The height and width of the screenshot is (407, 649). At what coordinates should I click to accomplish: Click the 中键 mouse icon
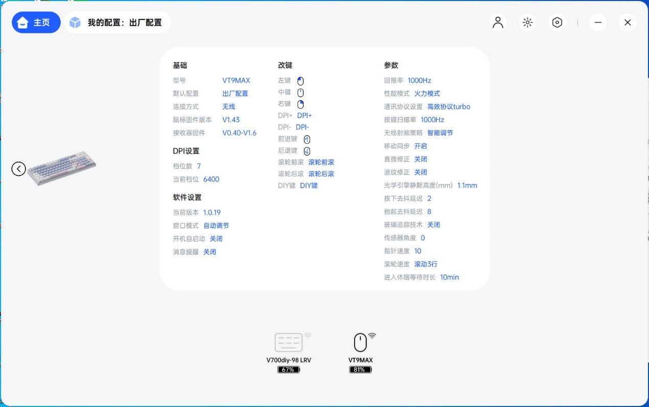click(x=300, y=93)
